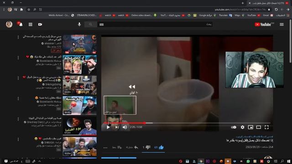Image resolution: width=292 pixels, height=164 pixels.
Task: Open a new browser tab
Action: point(242,3)
